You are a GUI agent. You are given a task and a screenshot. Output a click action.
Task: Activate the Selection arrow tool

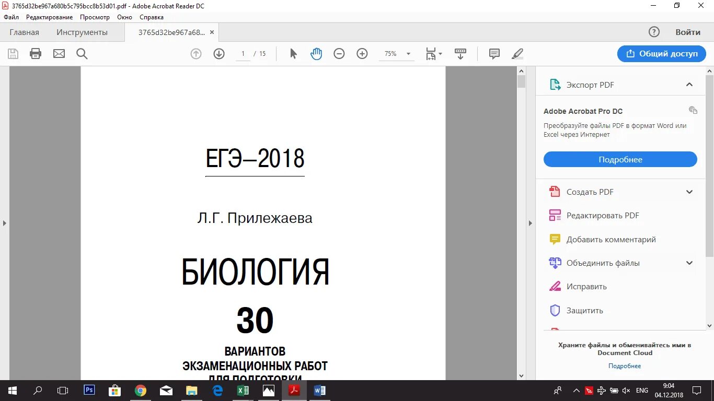point(293,54)
